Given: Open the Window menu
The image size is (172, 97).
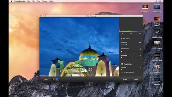Looking at the screenshot, I should point(45,1).
